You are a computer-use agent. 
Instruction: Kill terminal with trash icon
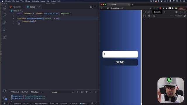click(87, 92)
